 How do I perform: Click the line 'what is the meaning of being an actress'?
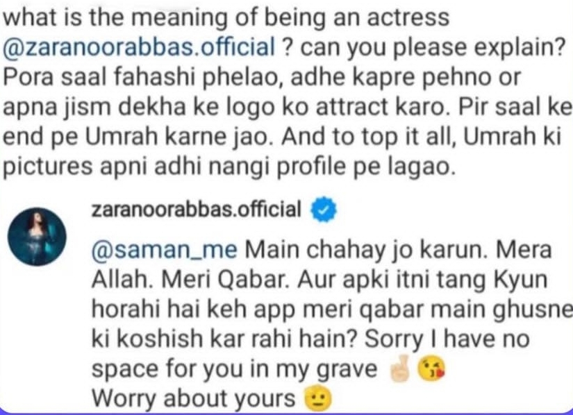click(226, 17)
